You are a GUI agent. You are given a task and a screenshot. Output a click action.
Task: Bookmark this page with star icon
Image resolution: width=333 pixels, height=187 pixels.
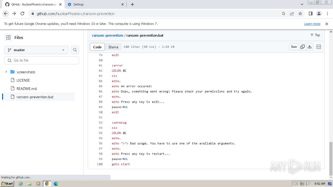(300, 14)
